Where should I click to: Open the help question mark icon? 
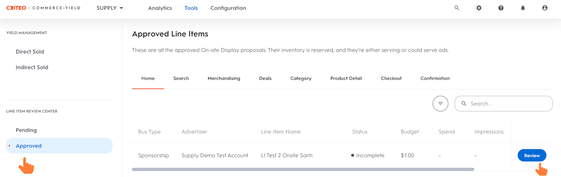click(501, 8)
